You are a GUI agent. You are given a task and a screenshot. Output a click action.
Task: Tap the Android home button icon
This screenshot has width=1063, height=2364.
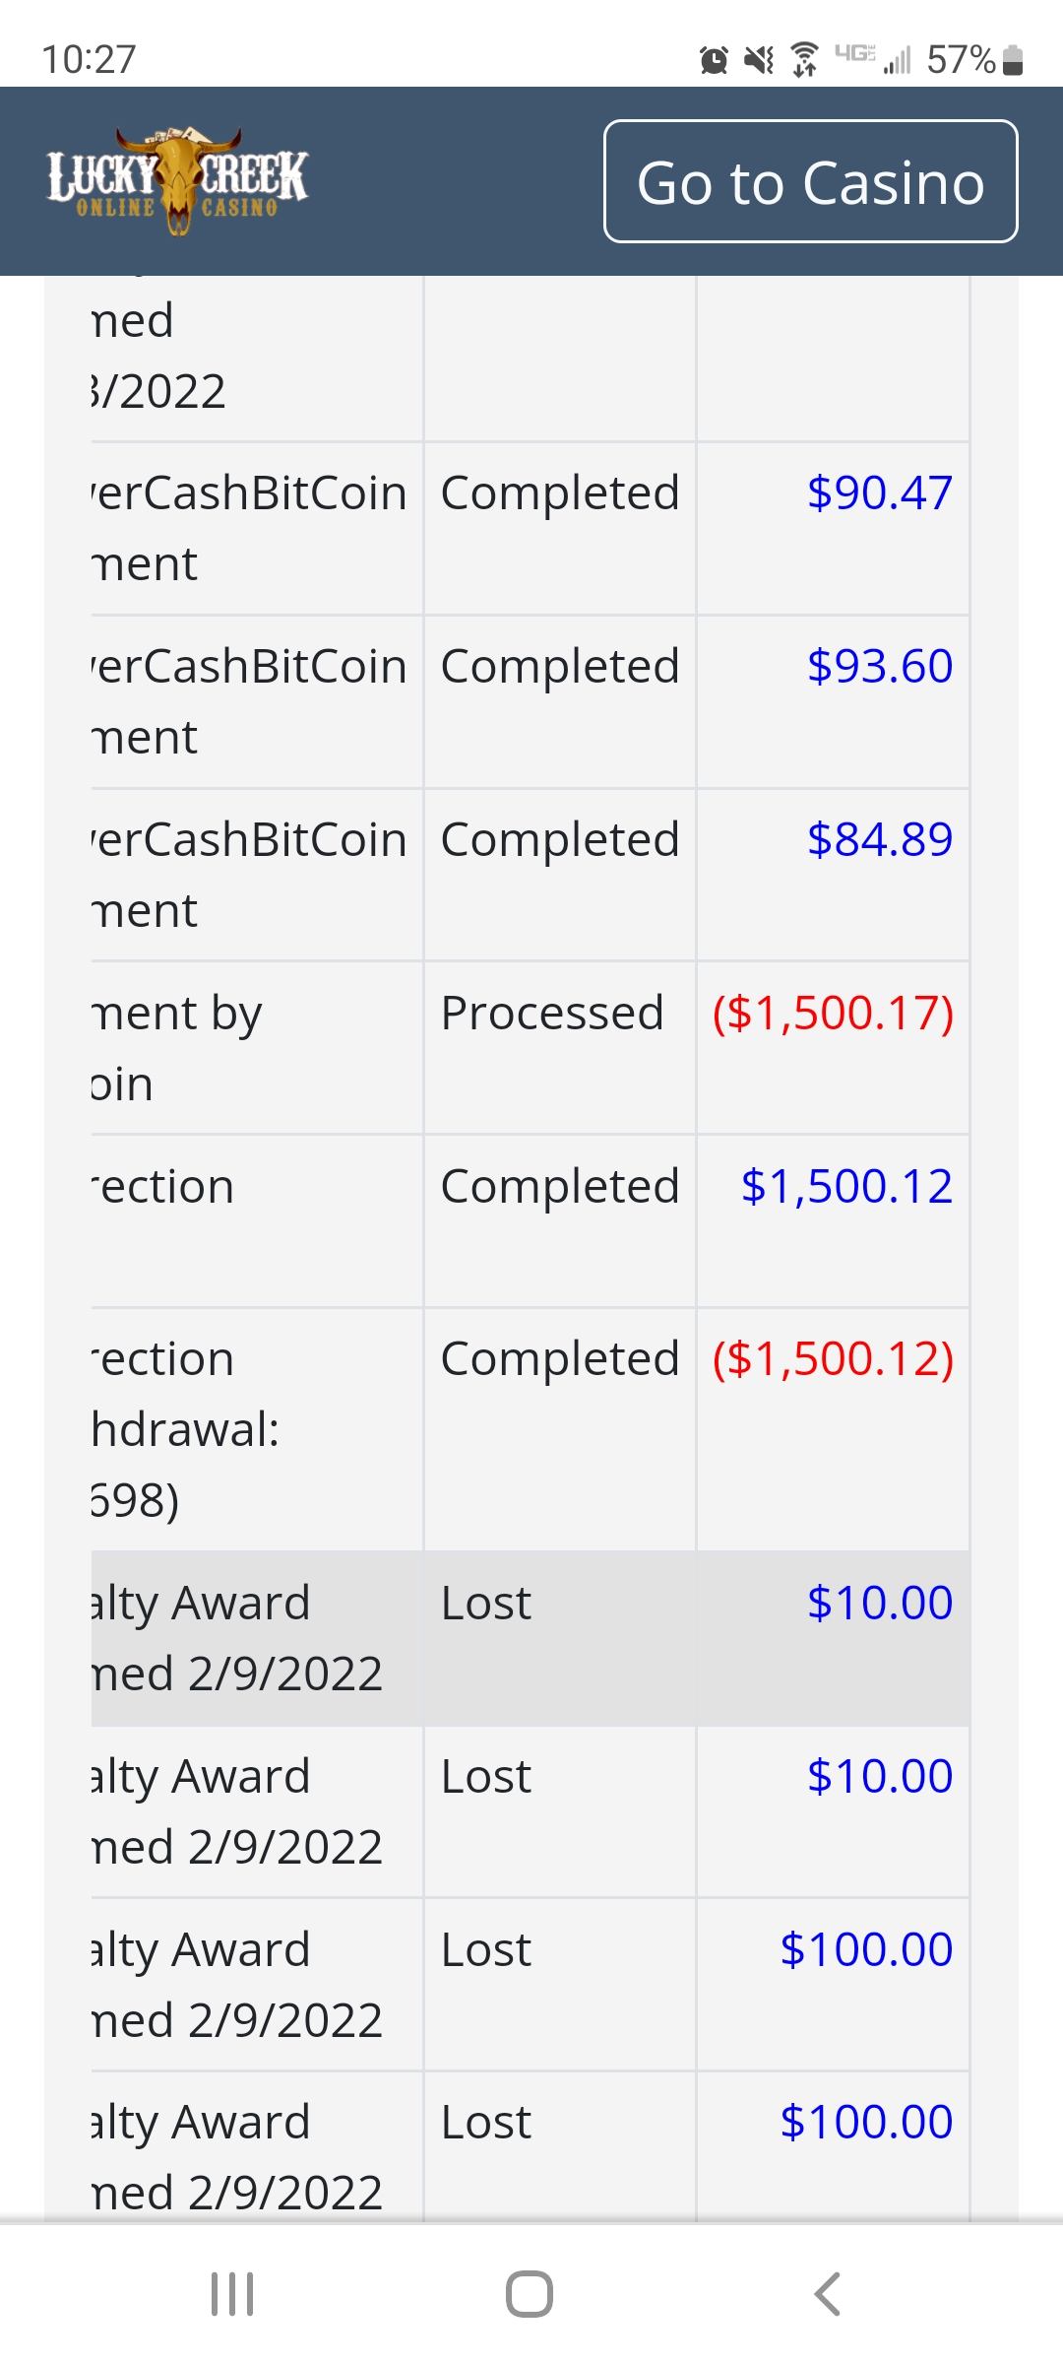point(530,2294)
